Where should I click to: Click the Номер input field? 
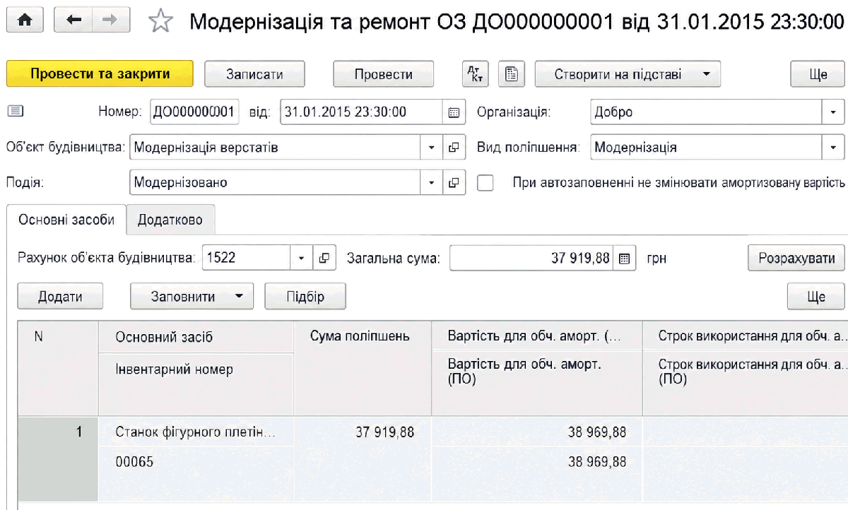194,112
